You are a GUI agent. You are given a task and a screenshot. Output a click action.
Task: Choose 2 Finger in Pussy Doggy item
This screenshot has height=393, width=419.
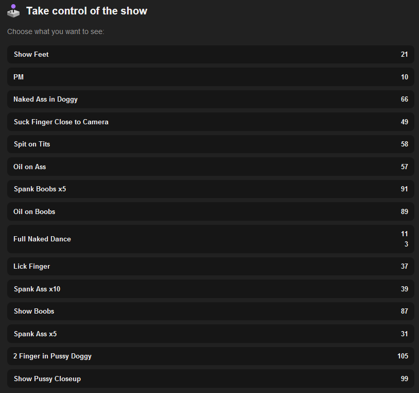pyautogui.click(x=53, y=356)
